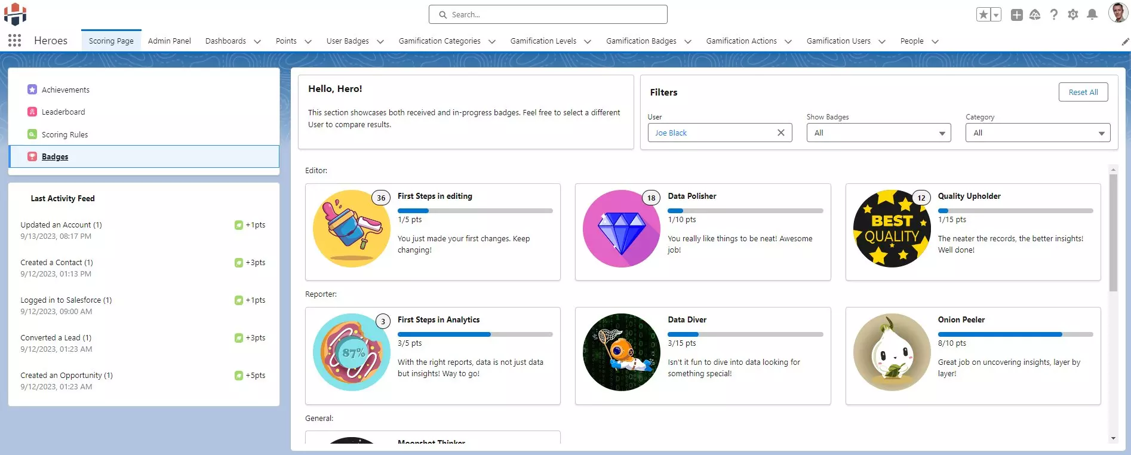Click into the global Search field
Viewport: 1131px width, 455px height.
coord(548,14)
